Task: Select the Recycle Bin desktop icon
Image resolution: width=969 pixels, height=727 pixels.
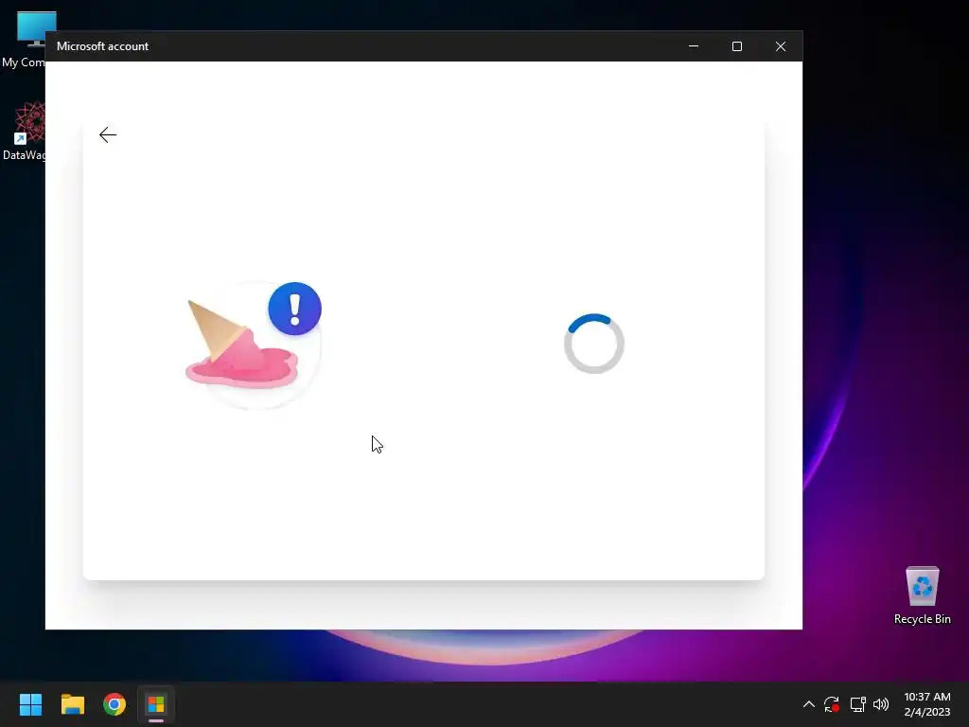Action: (x=922, y=595)
